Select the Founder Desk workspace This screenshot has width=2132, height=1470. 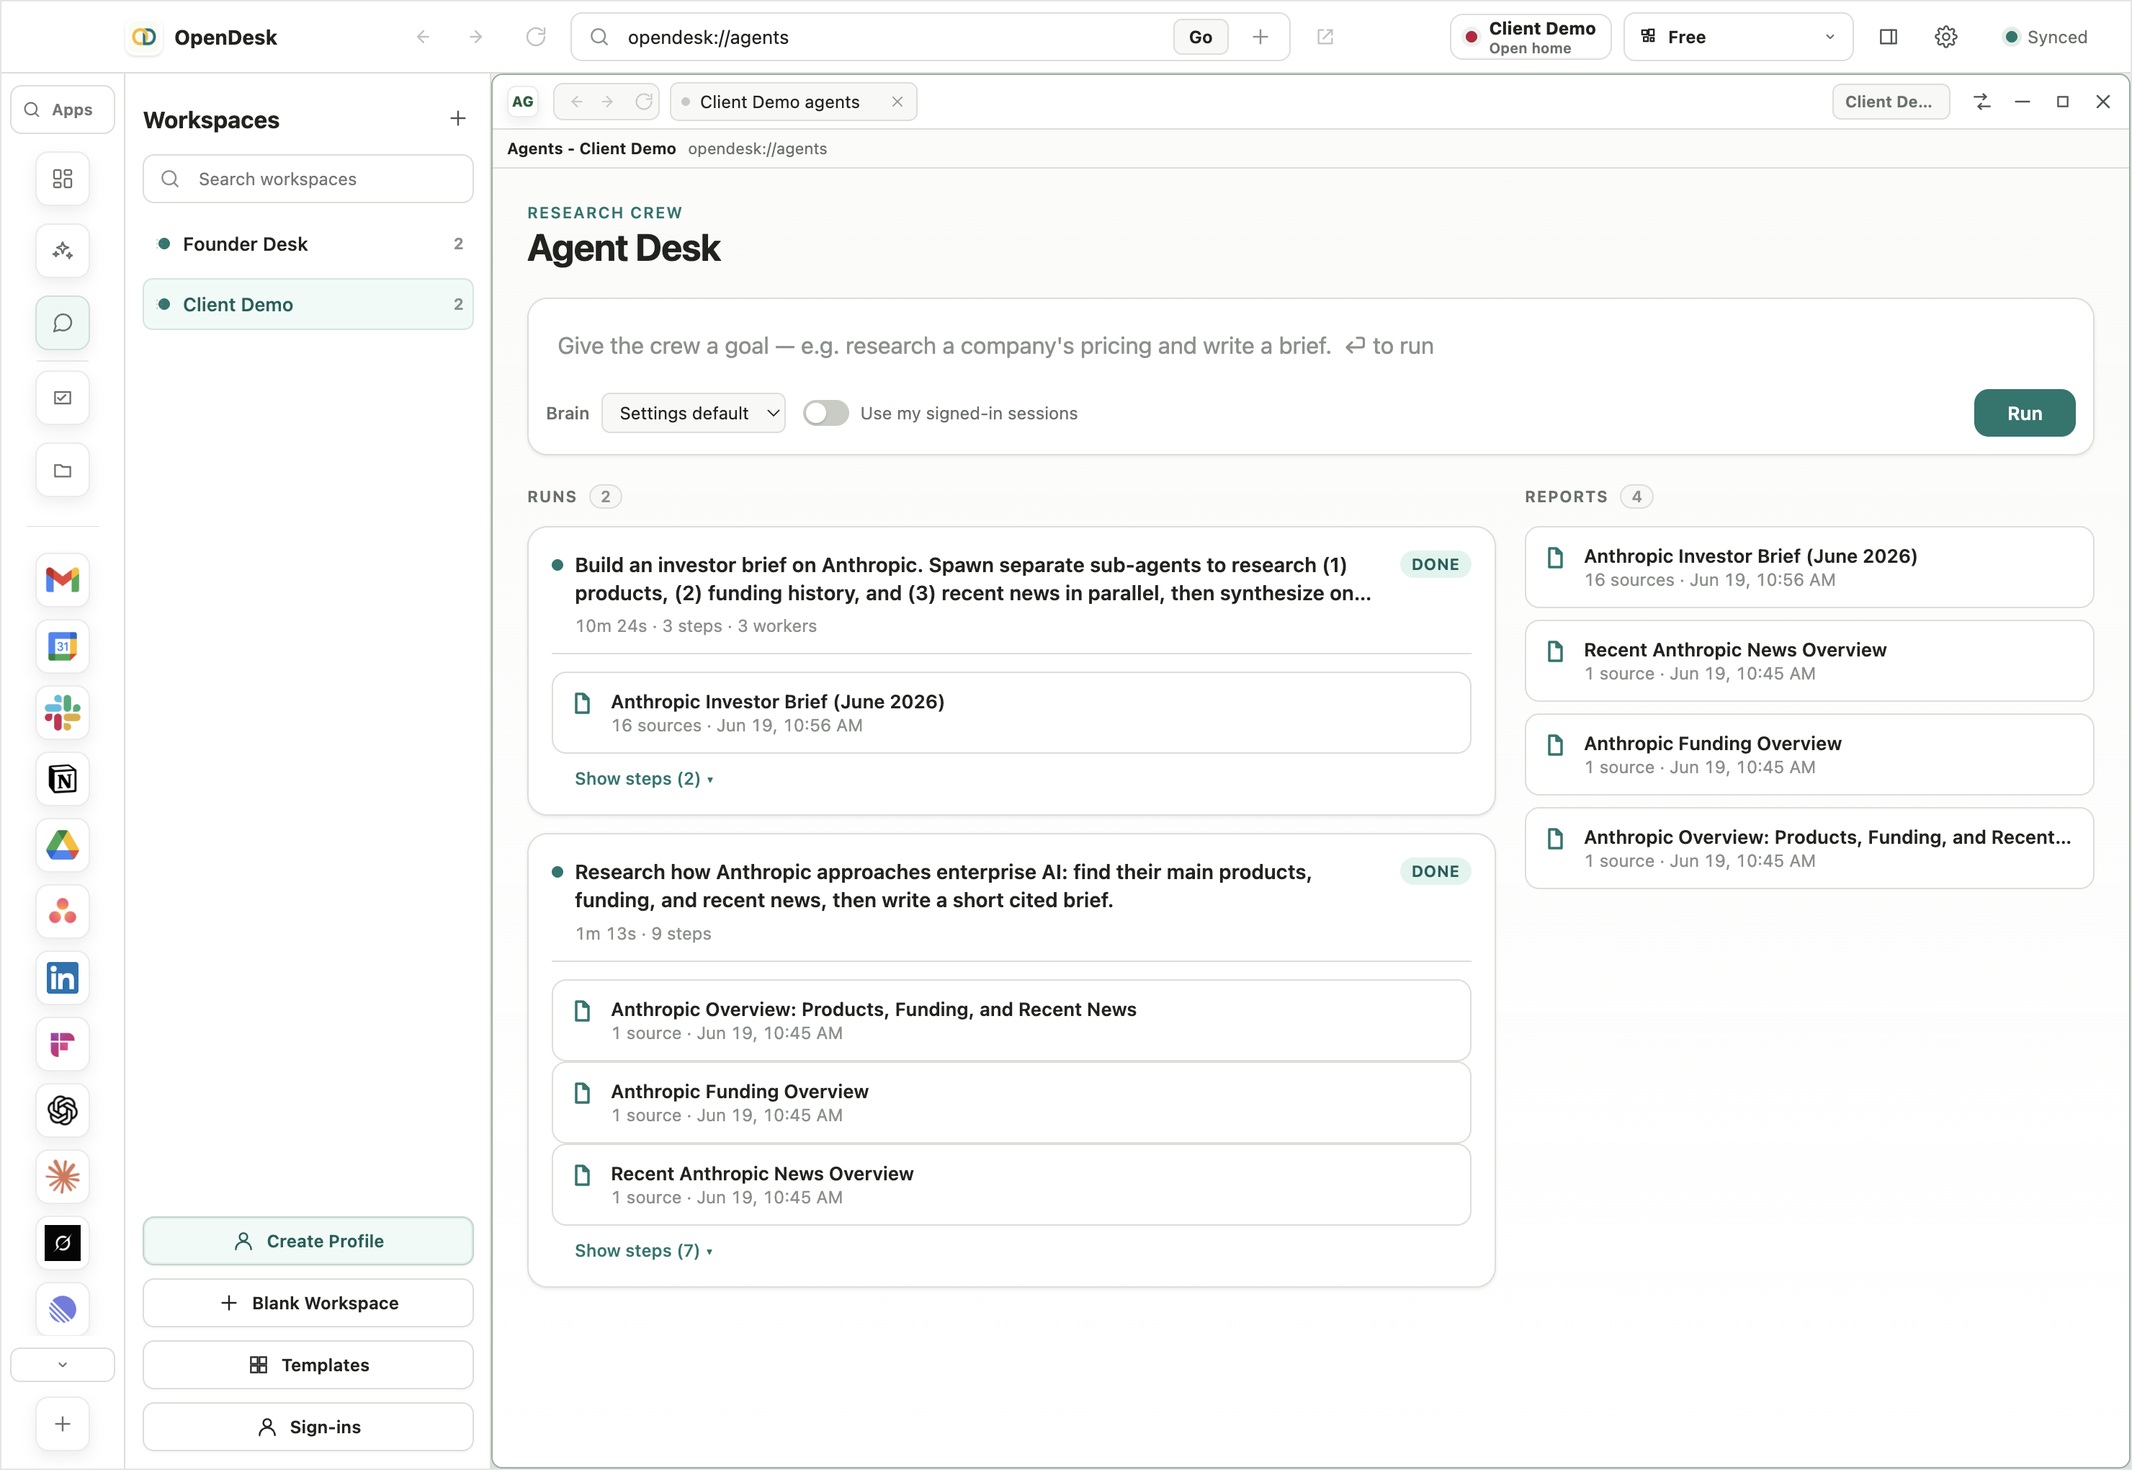[x=308, y=244]
